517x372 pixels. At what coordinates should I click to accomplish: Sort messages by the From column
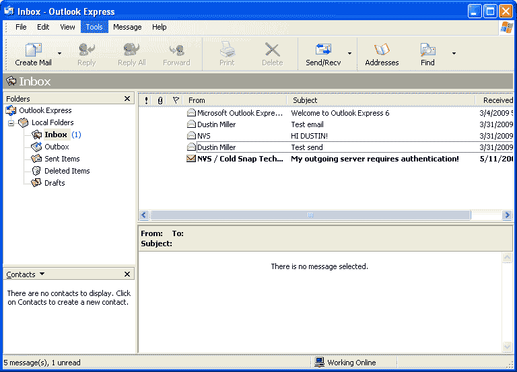coord(235,100)
